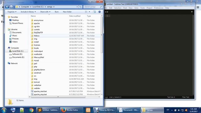
Task: Select the FileZillaFTP folder
Action: 38,33
